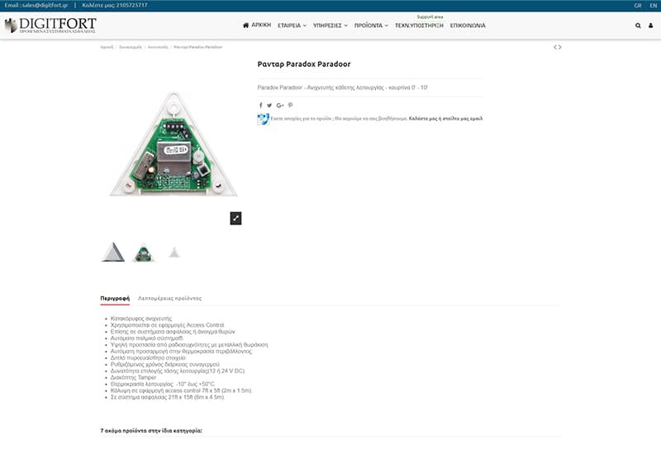This screenshot has height=454, width=661.
Task: Click 'Κατακόρυφος ανιχνευτής' bullet text
Action: pos(141,319)
